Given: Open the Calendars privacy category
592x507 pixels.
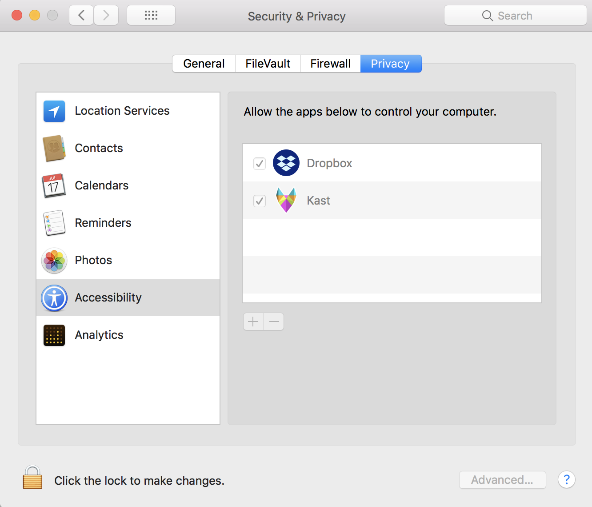Looking at the screenshot, I should [x=101, y=186].
